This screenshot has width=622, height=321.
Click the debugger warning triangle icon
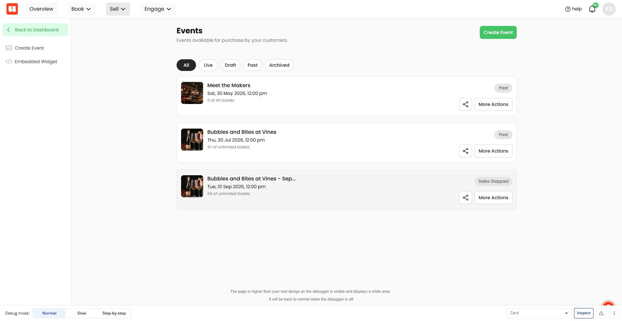[x=601, y=313]
